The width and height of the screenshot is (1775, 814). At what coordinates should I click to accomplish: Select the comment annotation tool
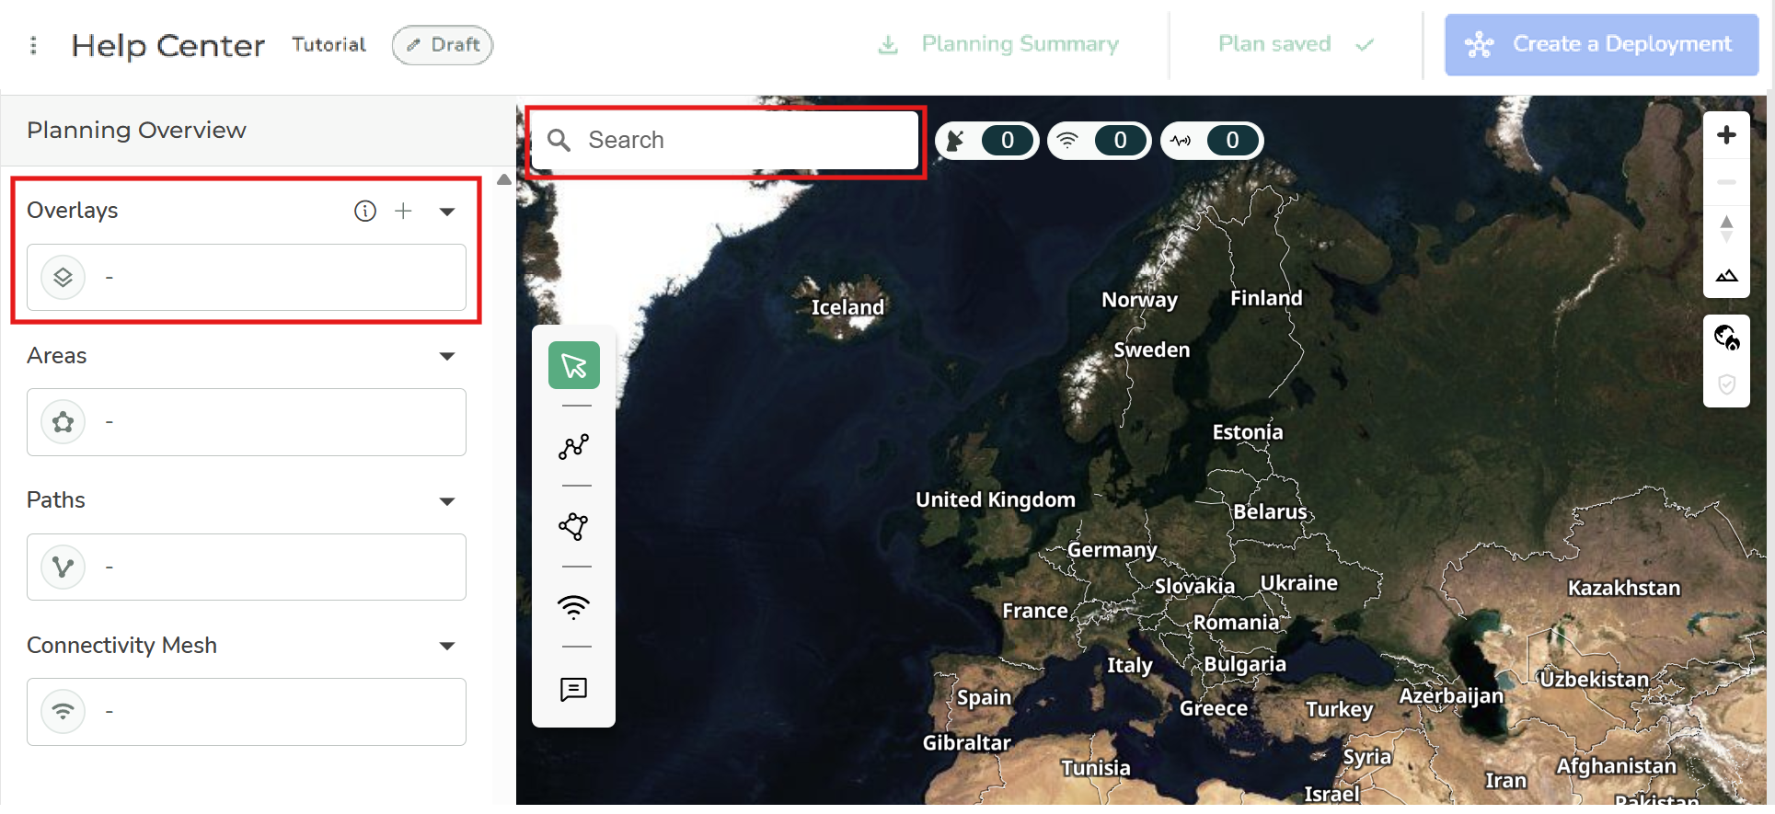(573, 689)
